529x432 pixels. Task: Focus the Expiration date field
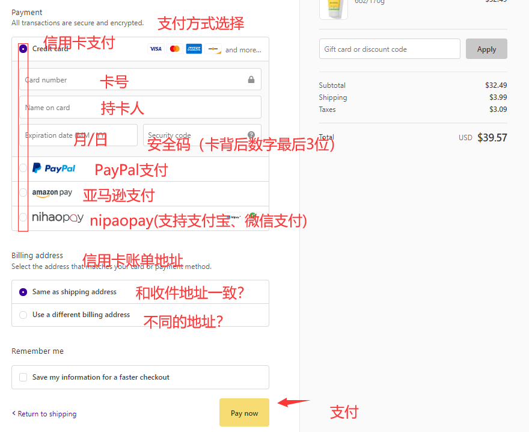tap(78, 135)
